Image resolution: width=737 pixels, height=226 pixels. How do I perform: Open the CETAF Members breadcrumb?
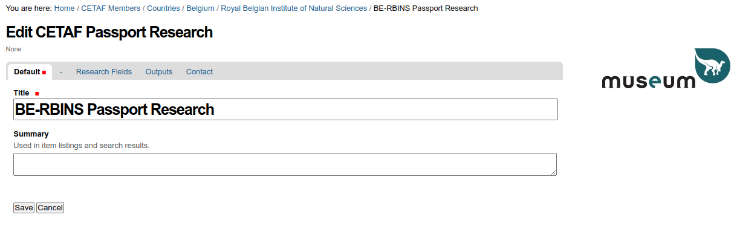pos(111,8)
